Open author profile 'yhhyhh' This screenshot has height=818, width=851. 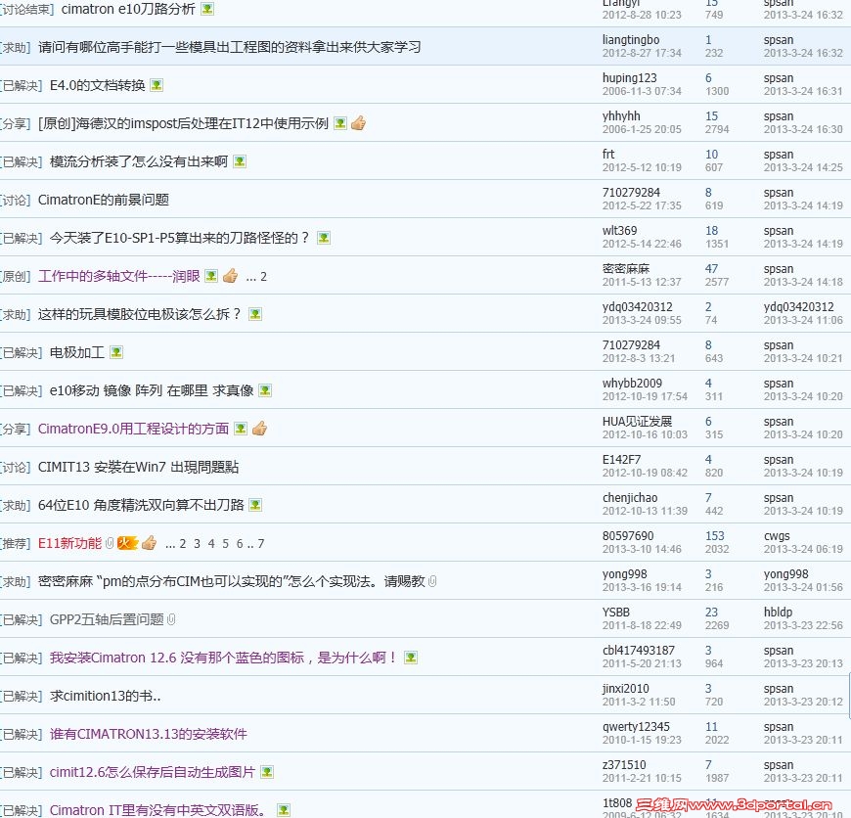pyautogui.click(x=621, y=116)
